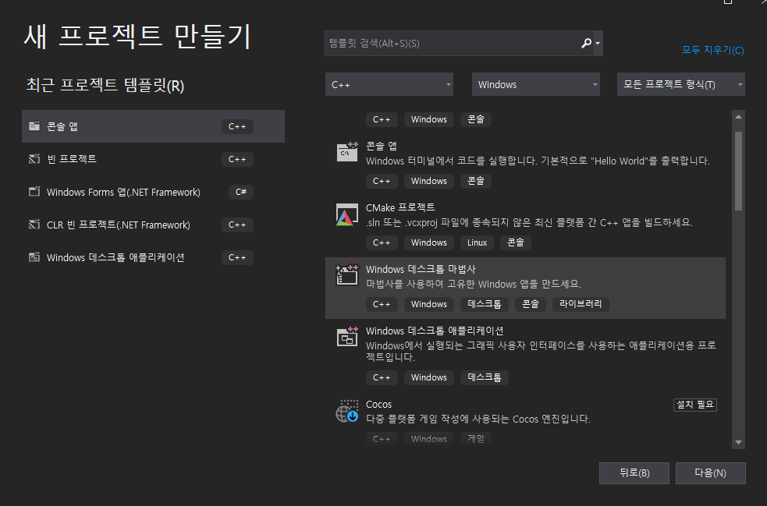Click 콘솔 앱 Hello World description text

(538, 161)
